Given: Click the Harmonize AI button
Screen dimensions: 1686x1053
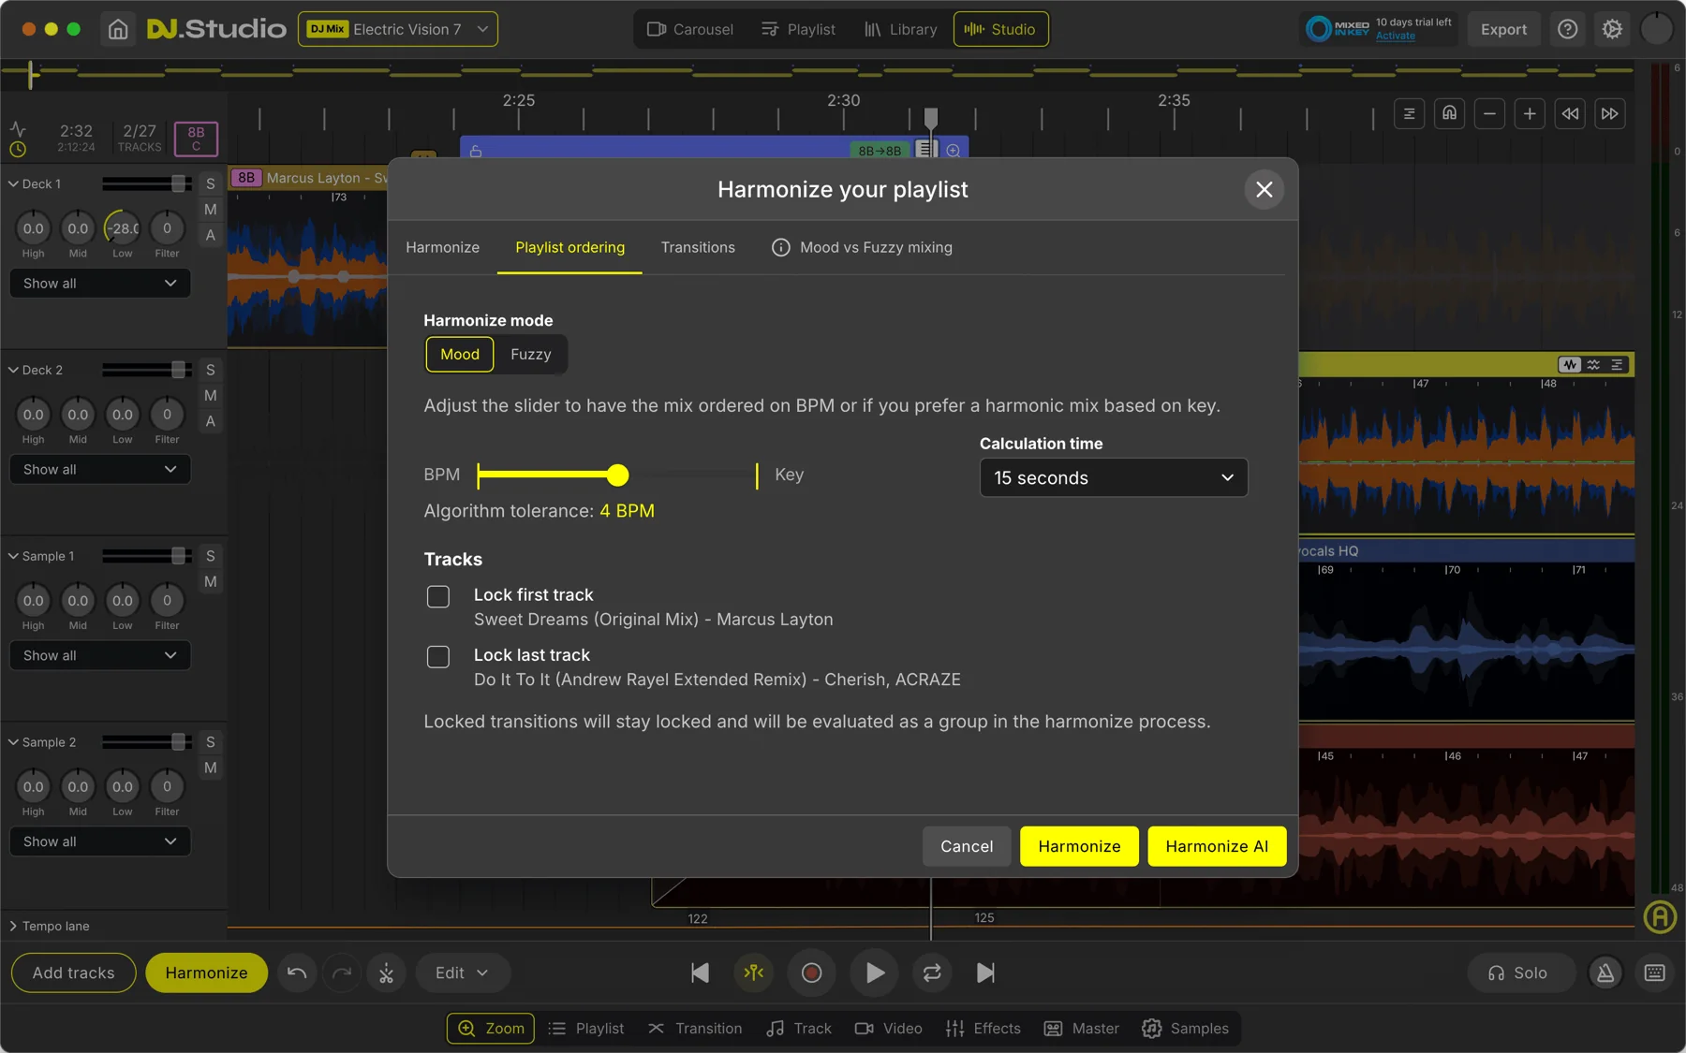Looking at the screenshot, I should [x=1217, y=846].
